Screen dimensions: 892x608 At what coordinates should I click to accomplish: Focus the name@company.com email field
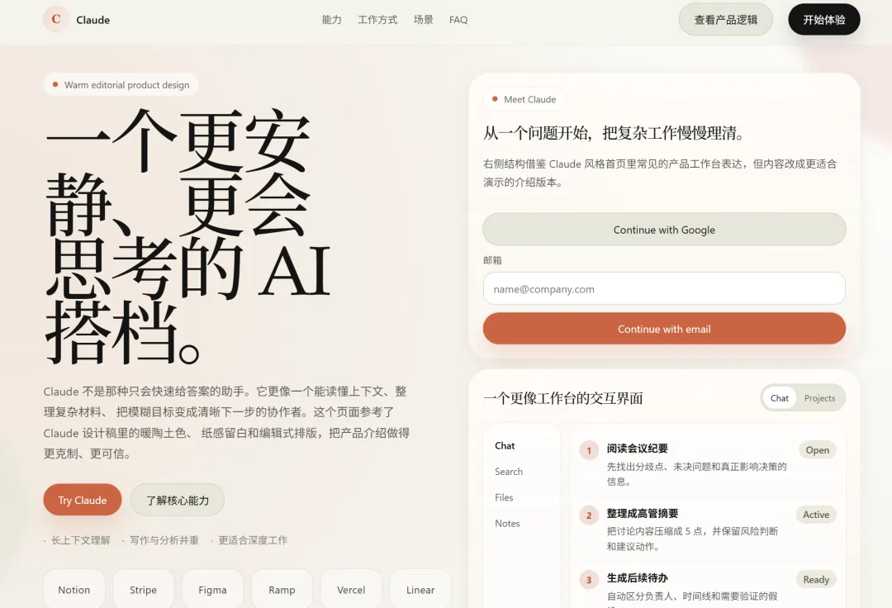(x=664, y=289)
